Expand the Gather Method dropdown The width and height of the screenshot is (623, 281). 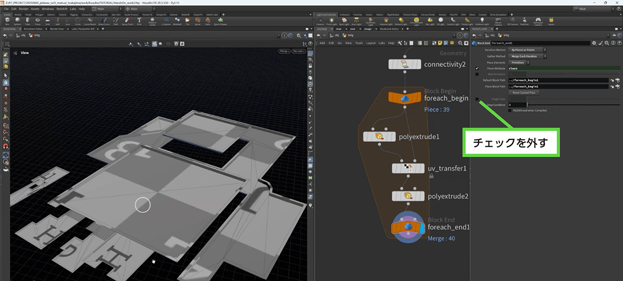pos(527,56)
